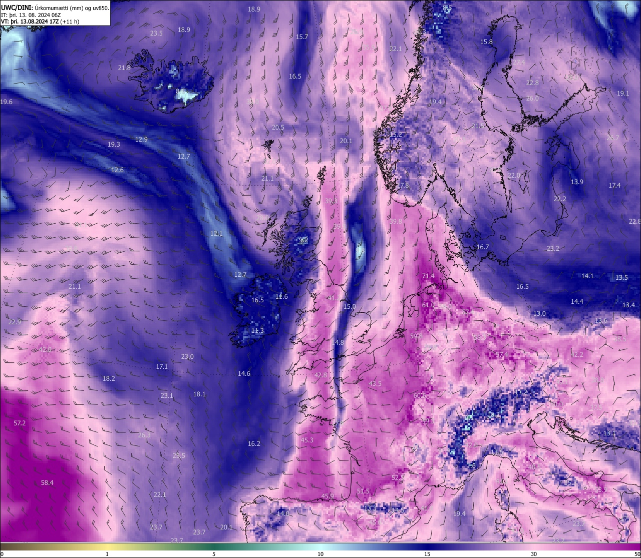Click the value 11.3 over Ireland
Image resolution: width=641 pixels, height=558 pixels.
coord(257,330)
